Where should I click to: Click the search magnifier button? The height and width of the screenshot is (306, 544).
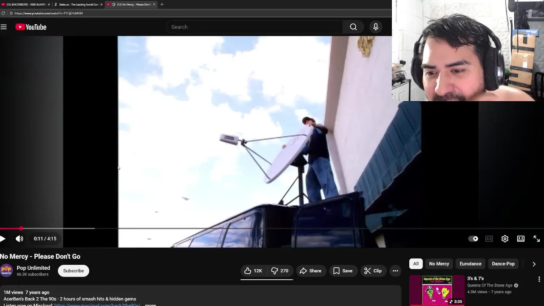353,27
